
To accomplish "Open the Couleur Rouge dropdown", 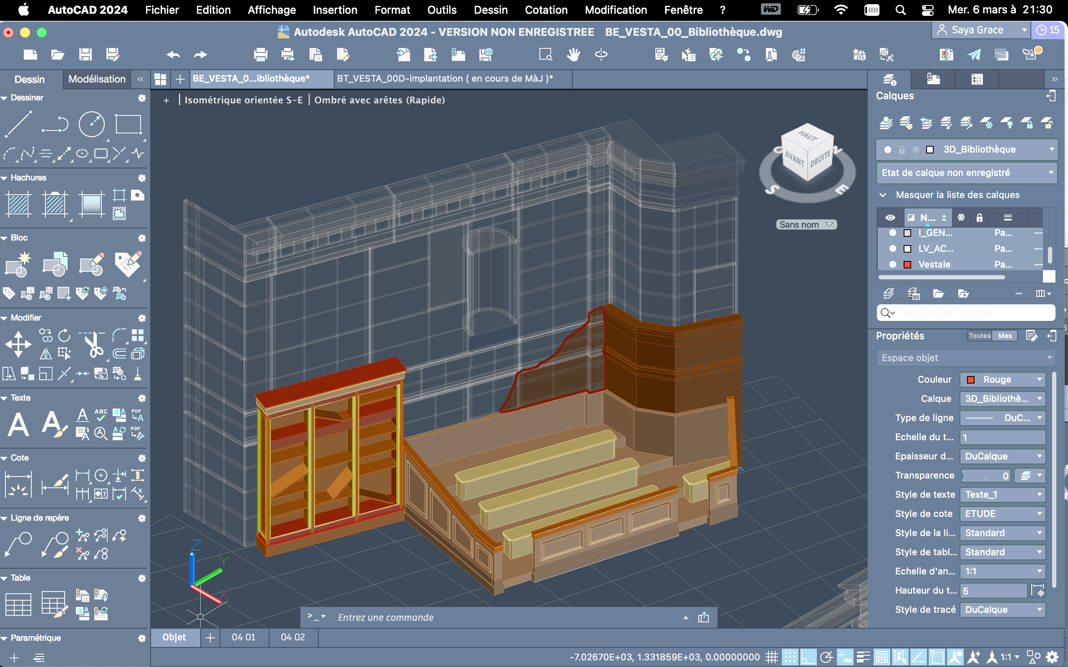I will [x=1002, y=380].
